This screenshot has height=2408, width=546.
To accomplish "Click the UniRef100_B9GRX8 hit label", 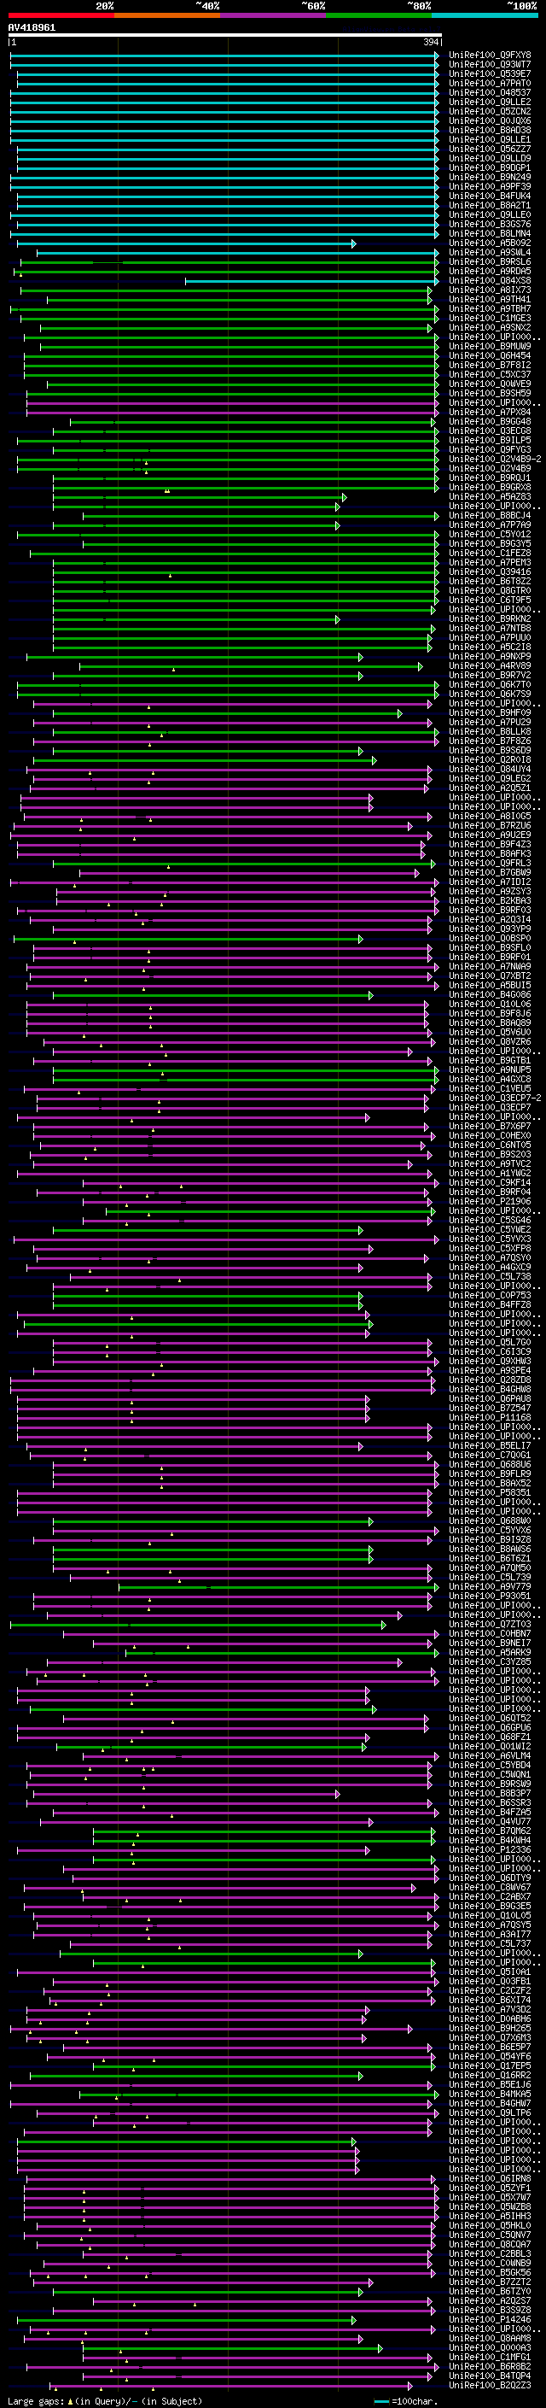I will coord(490,487).
